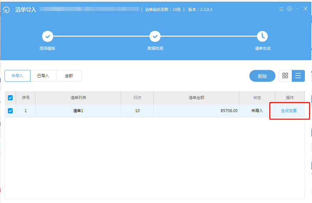The image size is (312, 203).
Task: Click the 清单列表 column header
Action: pyautogui.click(x=78, y=98)
